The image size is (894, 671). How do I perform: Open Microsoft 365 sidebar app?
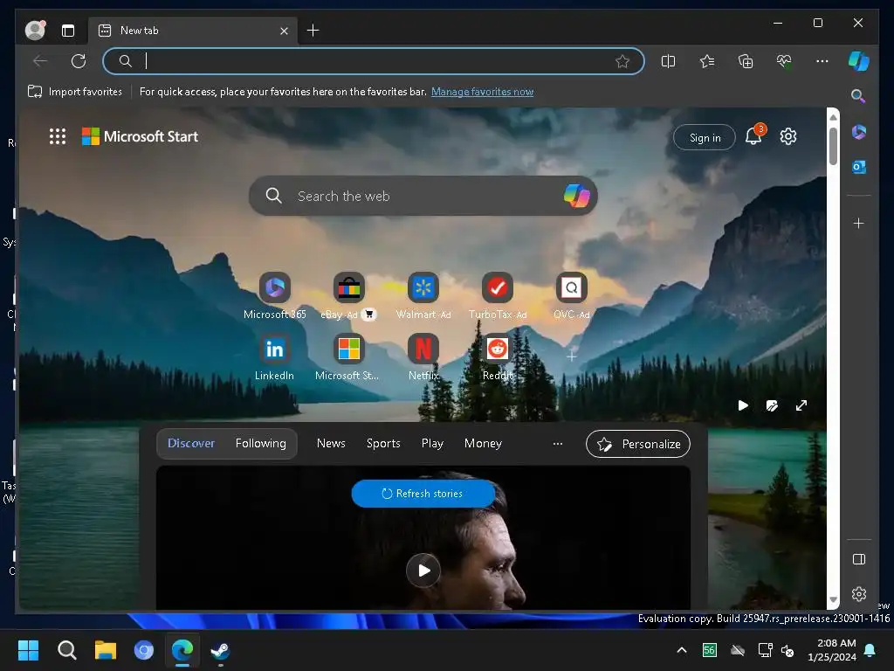tap(859, 133)
